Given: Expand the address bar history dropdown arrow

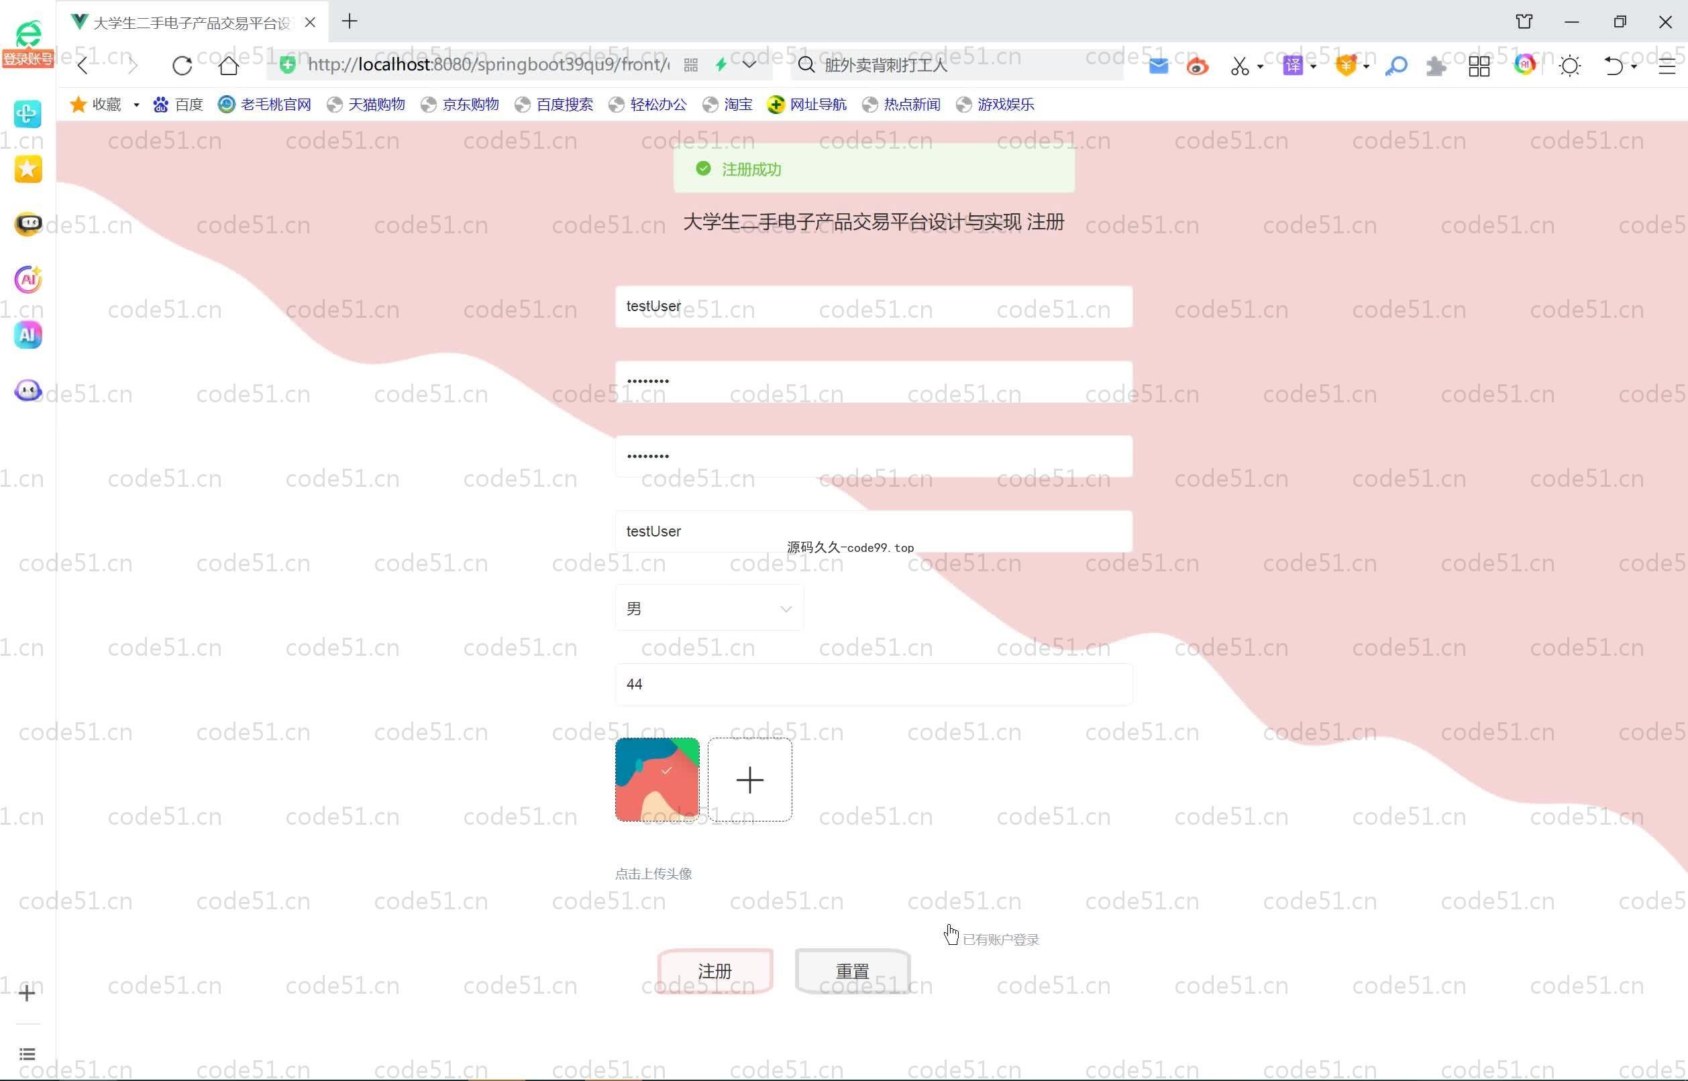Looking at the screenshot, I should coord(749,64).
